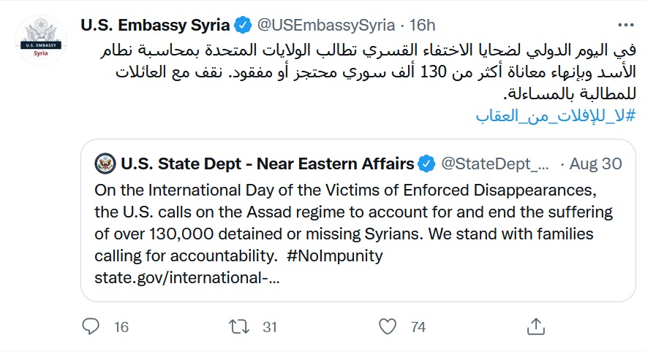Image resolution: width=645 pixels, height=354 pixels.
Task: Click U.S. Embassy Syria verified badge
Action: coord(242,26)
